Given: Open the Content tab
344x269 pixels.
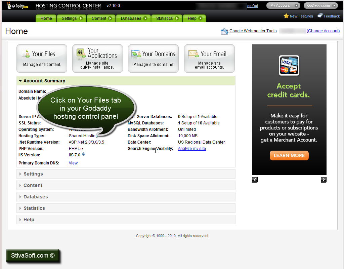Looking at the screenshot, I should pos(101,18).
